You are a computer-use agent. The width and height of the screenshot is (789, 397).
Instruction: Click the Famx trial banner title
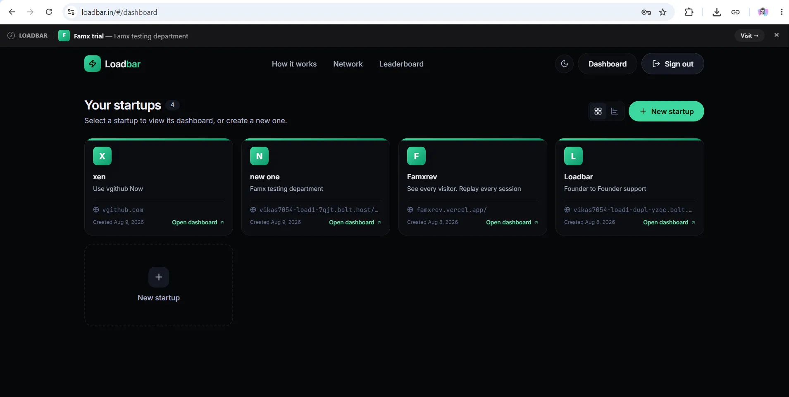tap(89, 36)
